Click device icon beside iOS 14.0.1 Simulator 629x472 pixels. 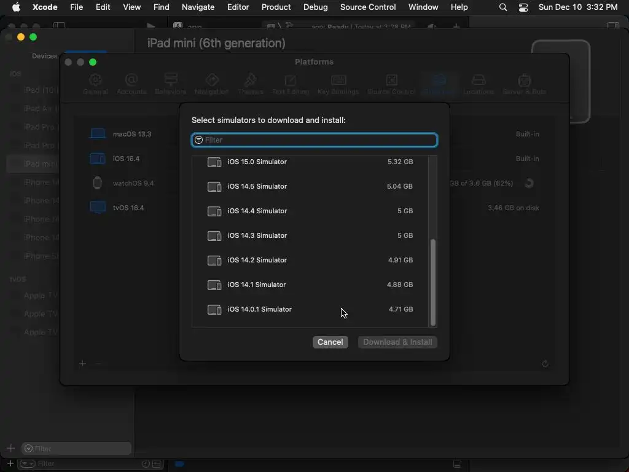pyautogui.click(x=214, y=310)
